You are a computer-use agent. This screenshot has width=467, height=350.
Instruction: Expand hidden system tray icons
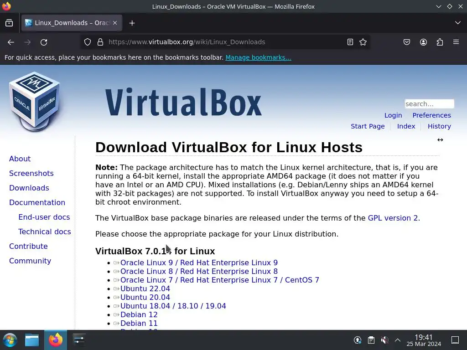tap(398, 340)
